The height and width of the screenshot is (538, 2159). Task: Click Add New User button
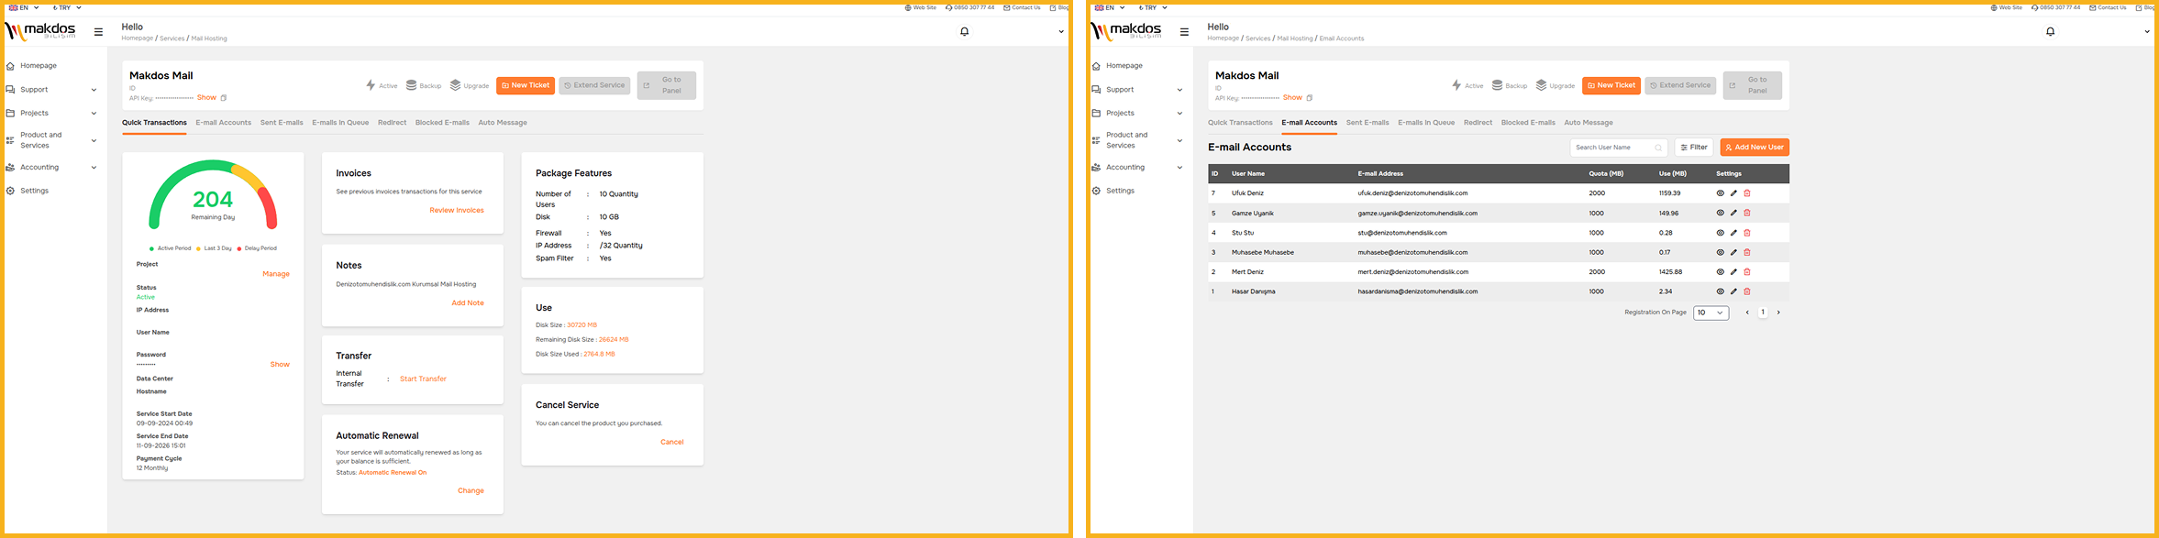[1755, 148]
